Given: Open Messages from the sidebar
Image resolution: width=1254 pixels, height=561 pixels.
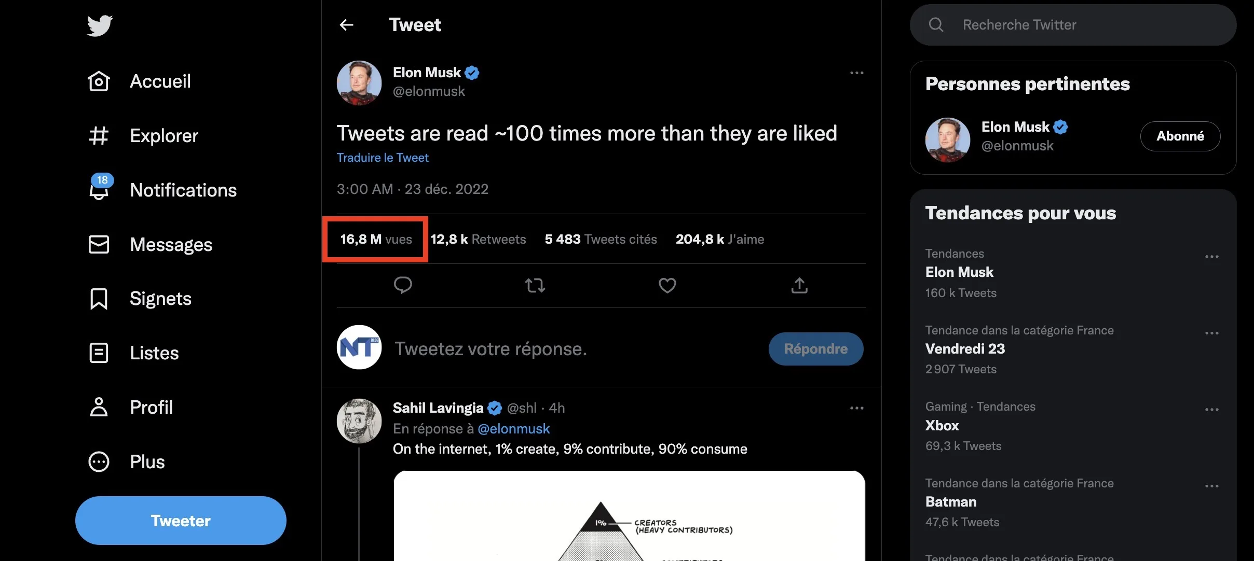Looking at the screenshot, I should pos(150,245).
